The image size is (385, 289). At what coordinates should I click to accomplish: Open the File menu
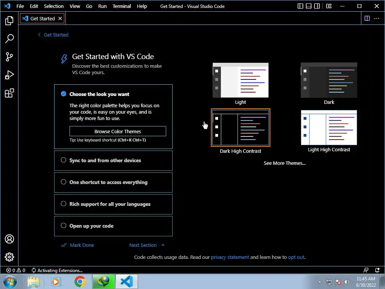point(20,6)
